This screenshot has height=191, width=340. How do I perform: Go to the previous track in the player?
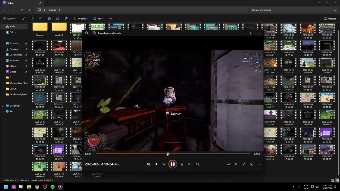coord(156,164)
